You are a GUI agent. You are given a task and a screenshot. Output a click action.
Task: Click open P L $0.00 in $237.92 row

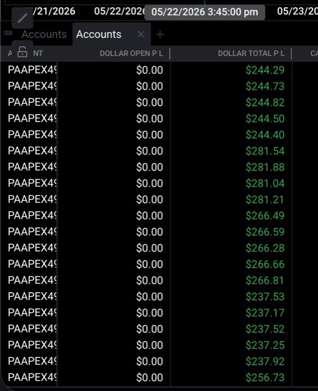150,361
